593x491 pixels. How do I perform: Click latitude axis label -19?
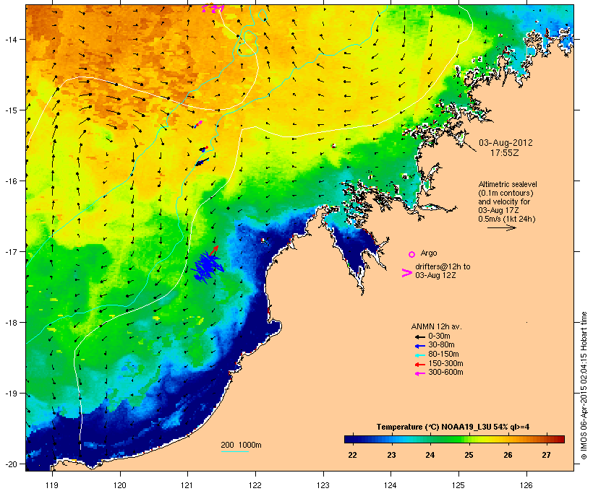[11, 394]
